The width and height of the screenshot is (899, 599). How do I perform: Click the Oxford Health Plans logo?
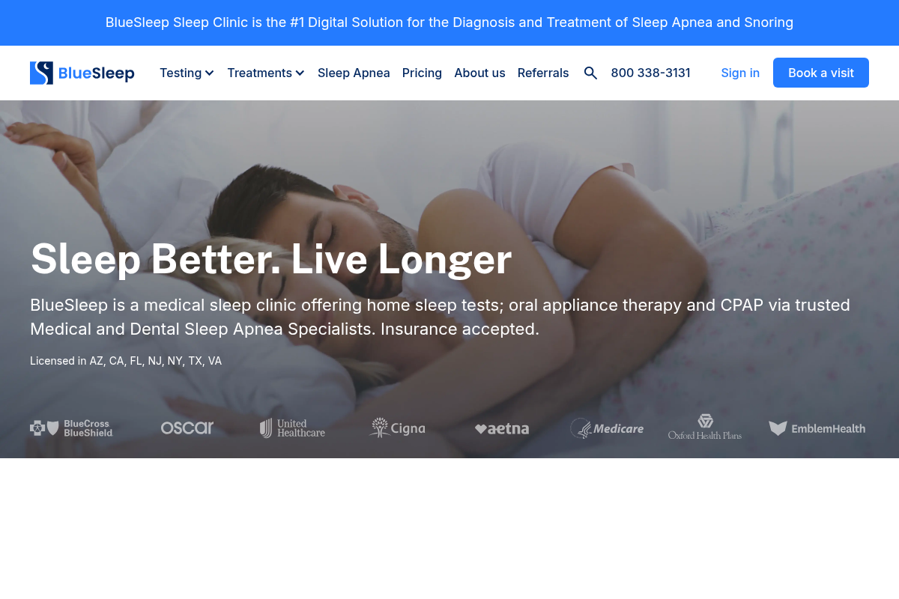pos(705,427)
